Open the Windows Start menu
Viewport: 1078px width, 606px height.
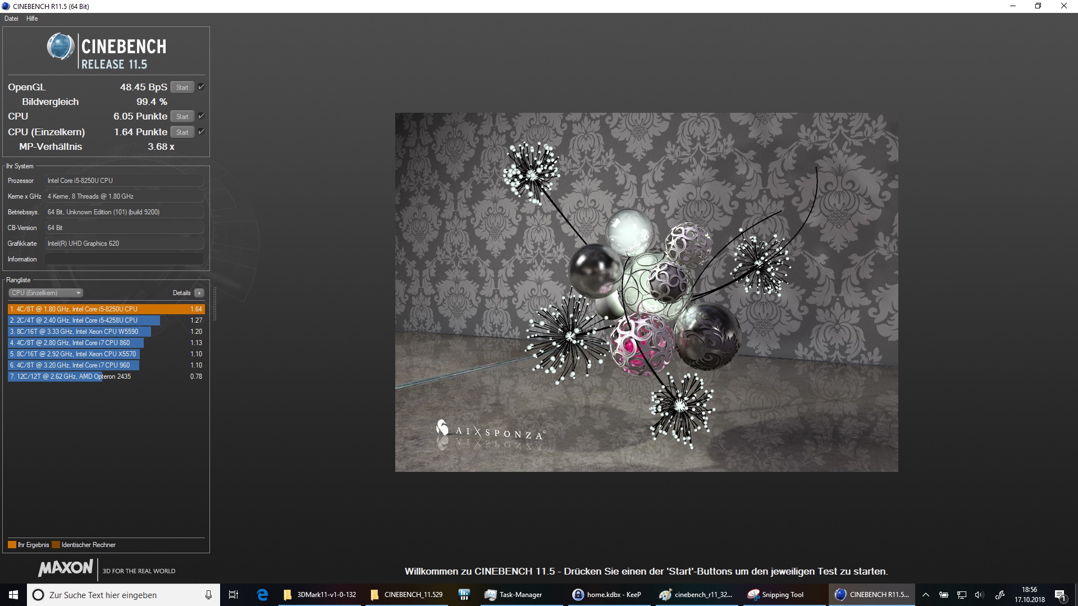(13, 595)
